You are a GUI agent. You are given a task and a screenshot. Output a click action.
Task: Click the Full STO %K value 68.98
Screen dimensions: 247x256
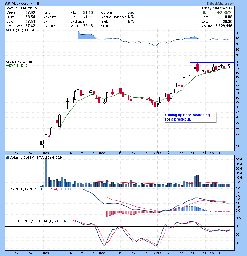[x=60, y=221]
